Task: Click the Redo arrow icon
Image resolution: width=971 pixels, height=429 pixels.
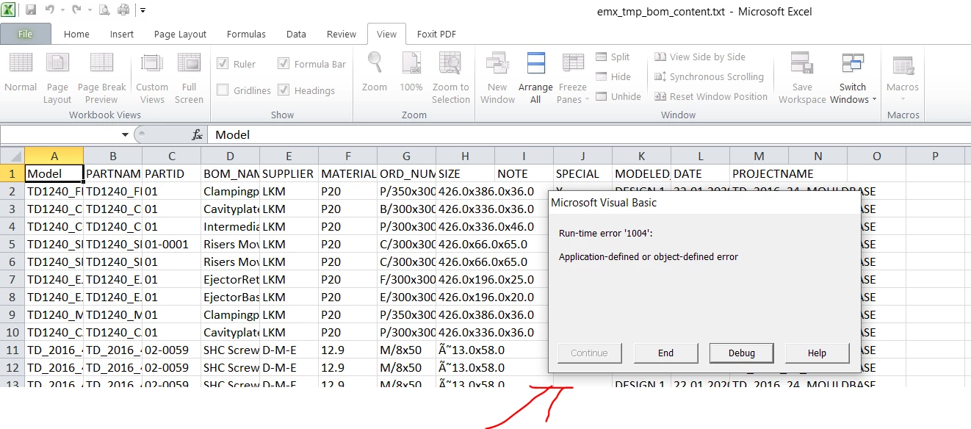Action: [x=76, y=10]
